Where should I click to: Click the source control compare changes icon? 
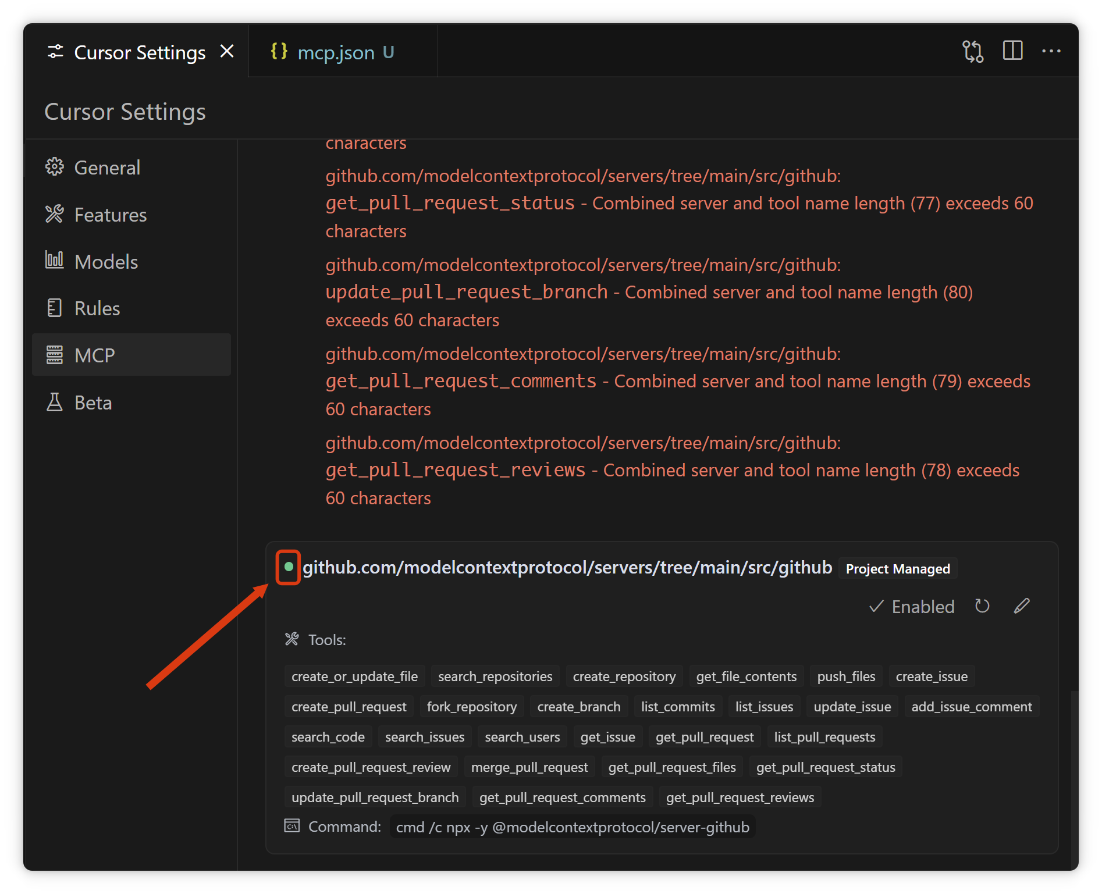click(972, 52)
